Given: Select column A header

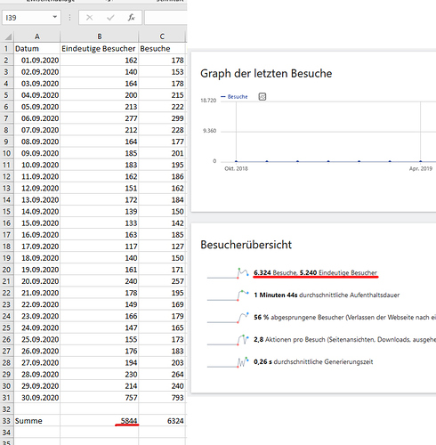Looking at the screenshot, I should (x=36, y=36).
